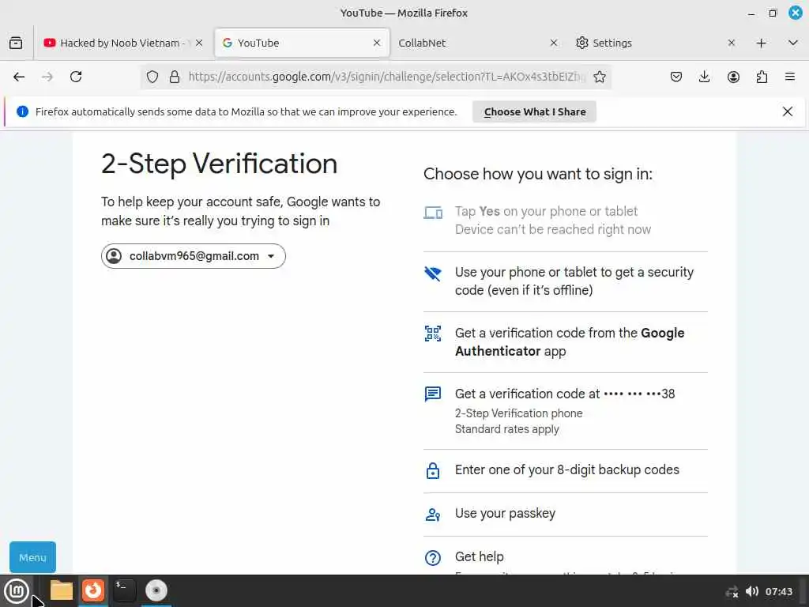Close the CollabNet tab

[x=554, y=43]
